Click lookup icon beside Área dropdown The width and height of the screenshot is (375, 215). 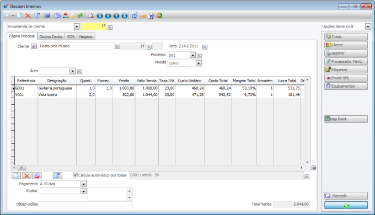(79, 72)
